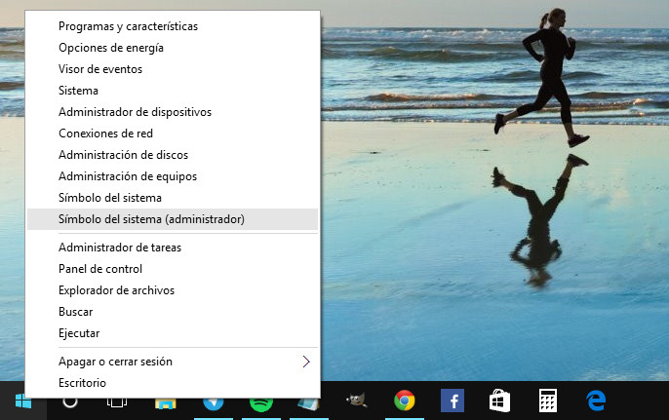Image resolution: width=669 pixels, height=420 pixels.
Task: Expand Apagar o cerrar sesión submenu arrow
Action: coord(306,362)
